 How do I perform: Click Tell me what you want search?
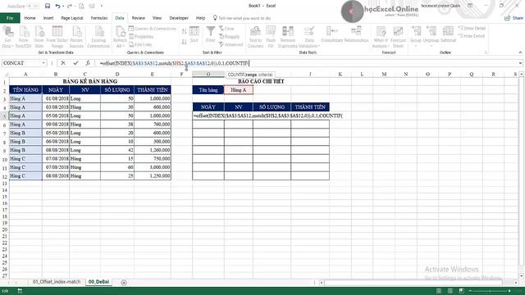242,18
